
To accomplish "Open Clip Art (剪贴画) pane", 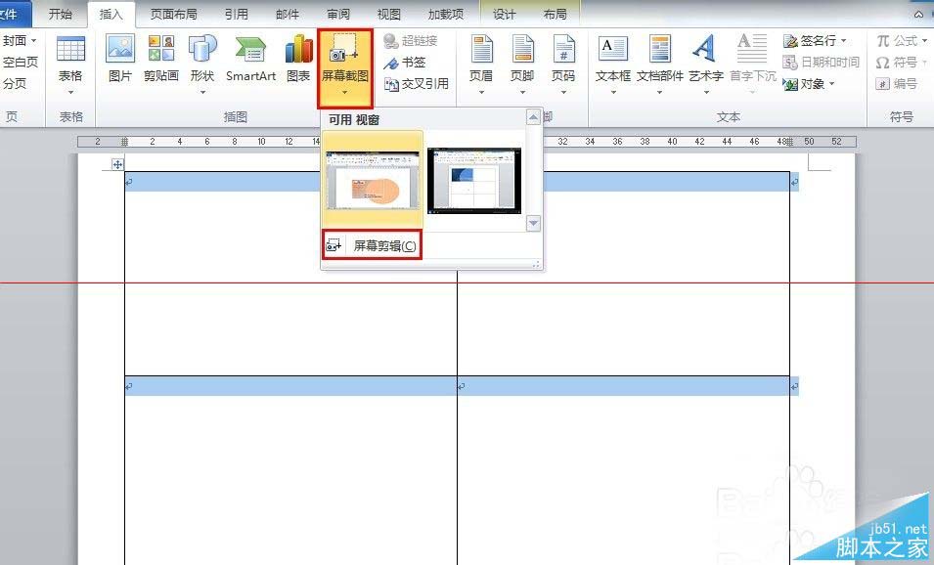I will coord(159,61).
